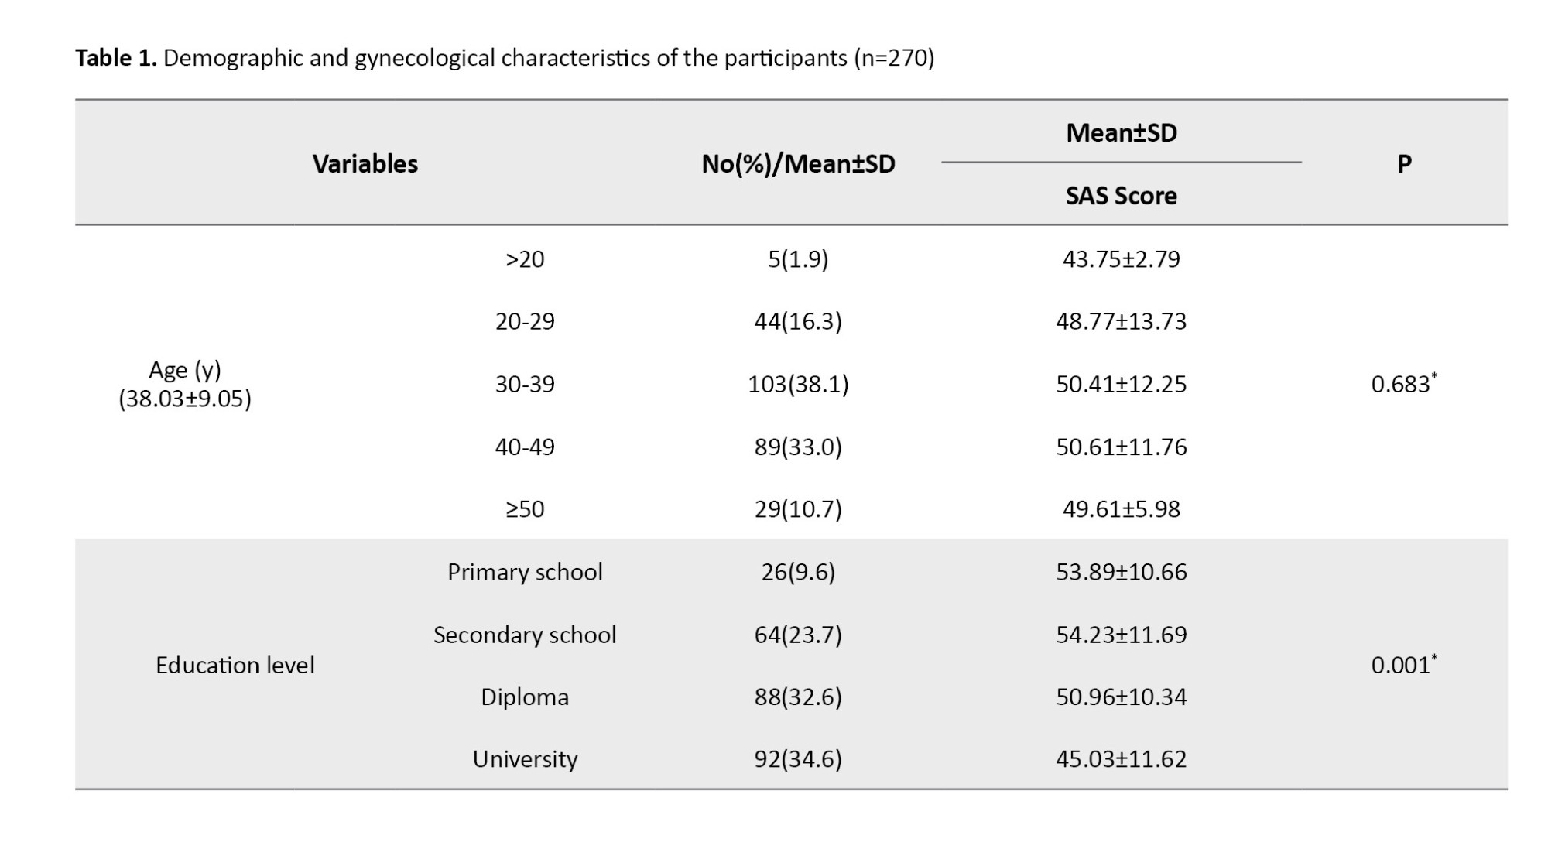Click the University education cell
Image resolution: width=1548 pixels, height=849 pixels.
click(x=525, y=759)
